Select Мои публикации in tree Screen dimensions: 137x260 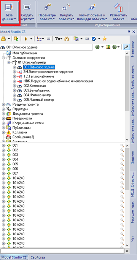click(25, 53)
